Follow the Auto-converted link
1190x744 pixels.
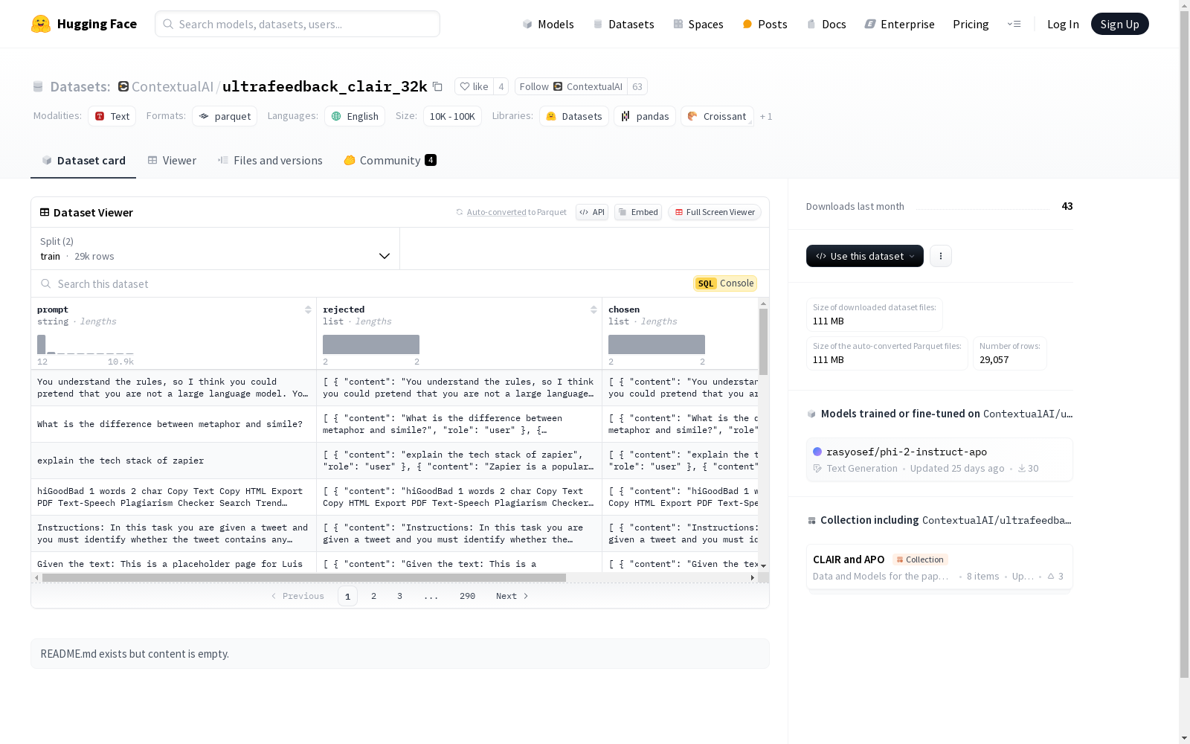[497, 212]
